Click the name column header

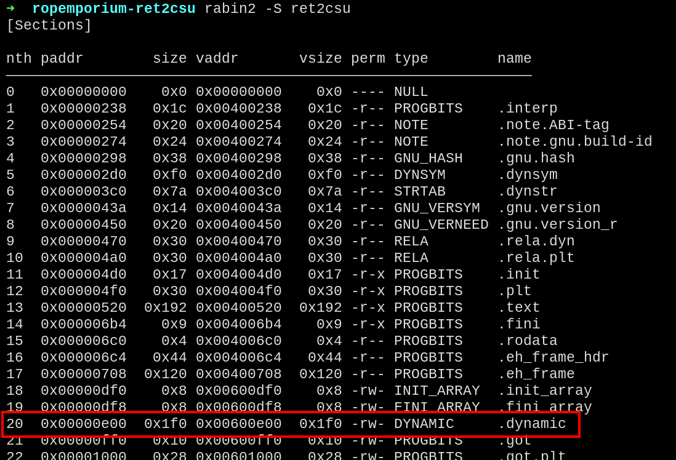(514, 59)
